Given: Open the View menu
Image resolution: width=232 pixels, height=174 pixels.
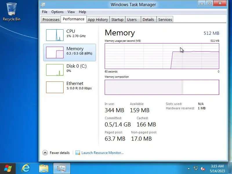Looking at the screenshot, I should [x=71, y=12].
